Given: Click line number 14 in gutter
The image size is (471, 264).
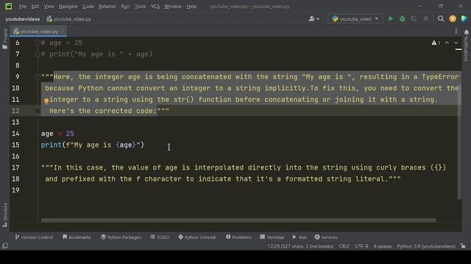Looking at the screenshot, I should (x=15, y=133).
